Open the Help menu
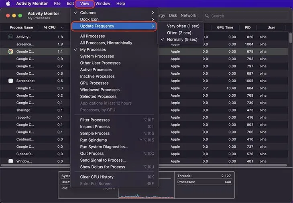 point(120,4)
